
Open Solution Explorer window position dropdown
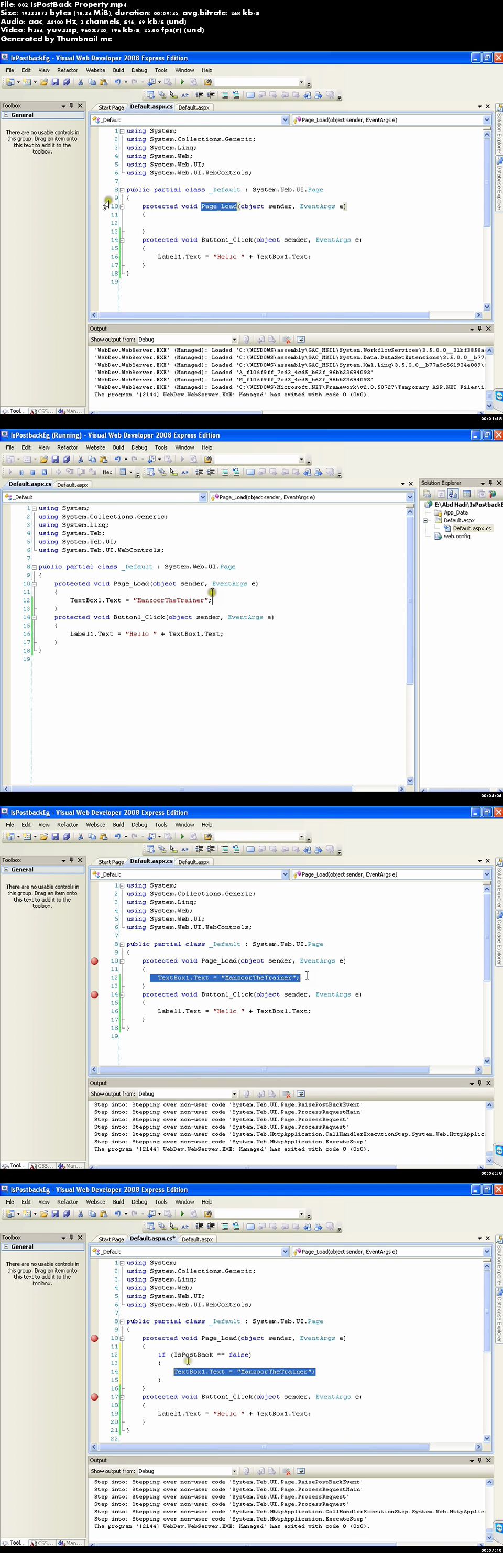click(482, 483)
